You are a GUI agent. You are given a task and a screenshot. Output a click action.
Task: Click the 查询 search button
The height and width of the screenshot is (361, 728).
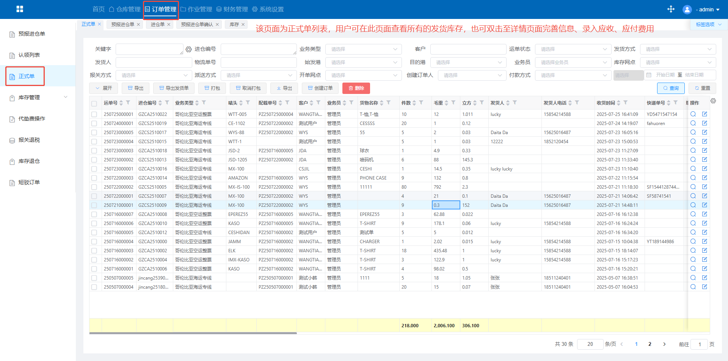(670, 88)
